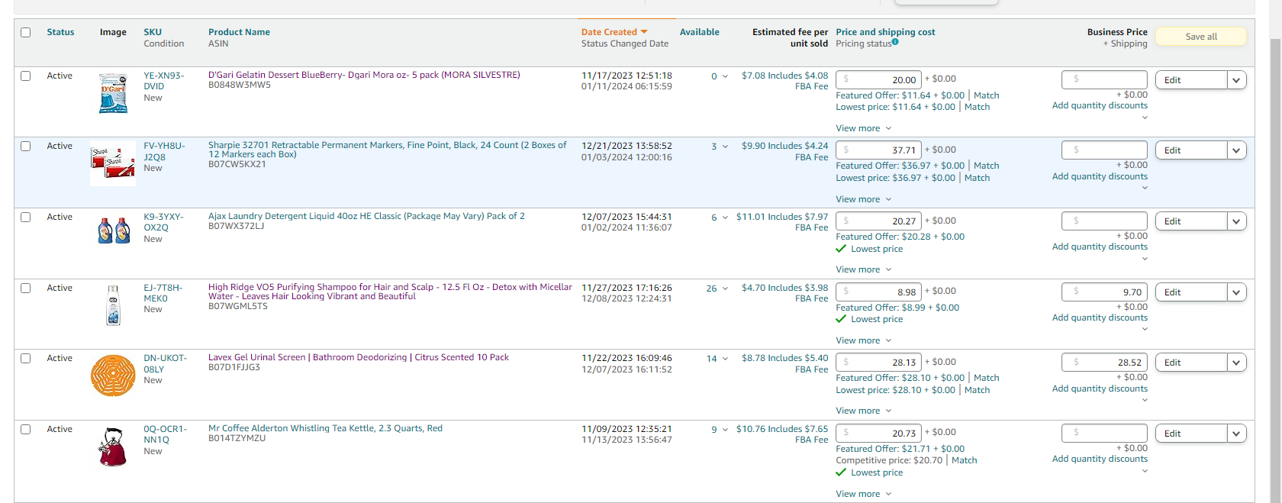Match the Lowest price $36.97 for Sharpie
The image size is (1282, 503).
point(977,178)
